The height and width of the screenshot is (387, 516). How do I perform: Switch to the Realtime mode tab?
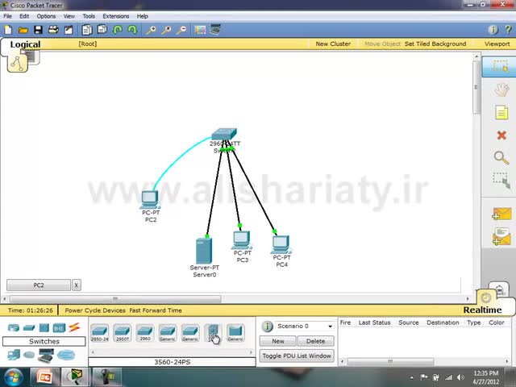pos(482,310)
